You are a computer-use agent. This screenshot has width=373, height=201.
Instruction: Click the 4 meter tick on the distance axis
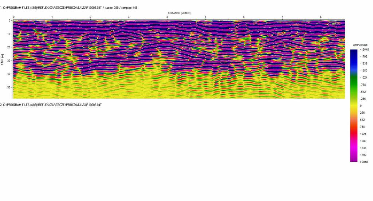tap(167, 17)
